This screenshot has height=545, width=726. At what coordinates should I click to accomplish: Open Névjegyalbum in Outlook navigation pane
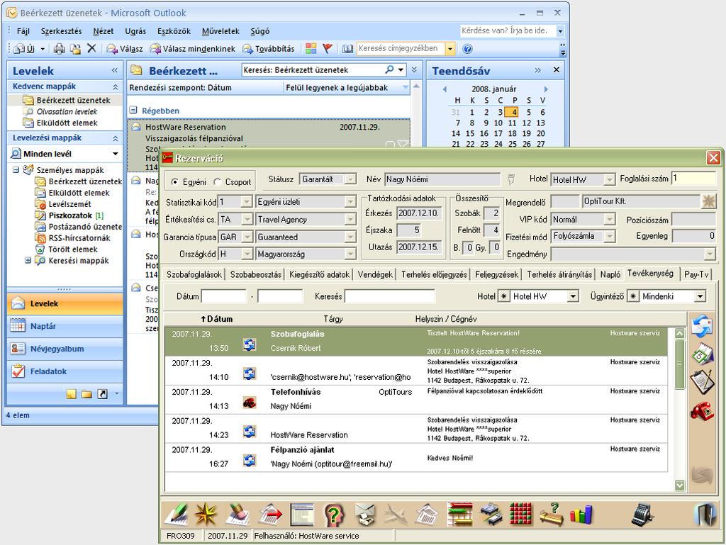(x=65, y=349)
